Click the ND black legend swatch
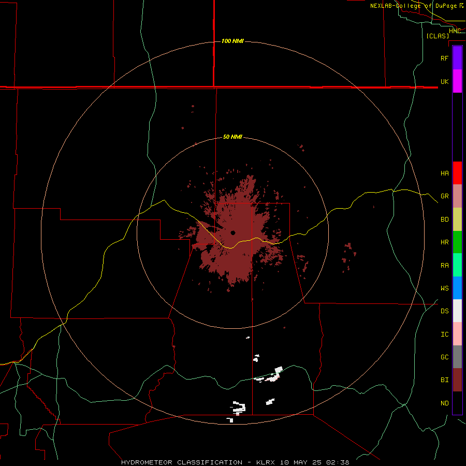 pos(457,403)
